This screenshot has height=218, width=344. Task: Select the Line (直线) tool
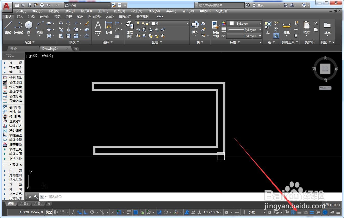tap(8, 27)
